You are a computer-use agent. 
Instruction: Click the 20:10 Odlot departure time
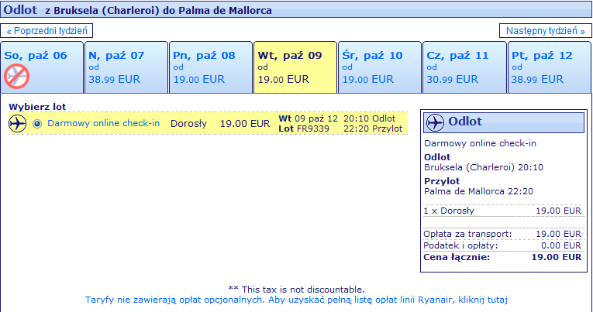pyautogui.click(x=370, y=118)
